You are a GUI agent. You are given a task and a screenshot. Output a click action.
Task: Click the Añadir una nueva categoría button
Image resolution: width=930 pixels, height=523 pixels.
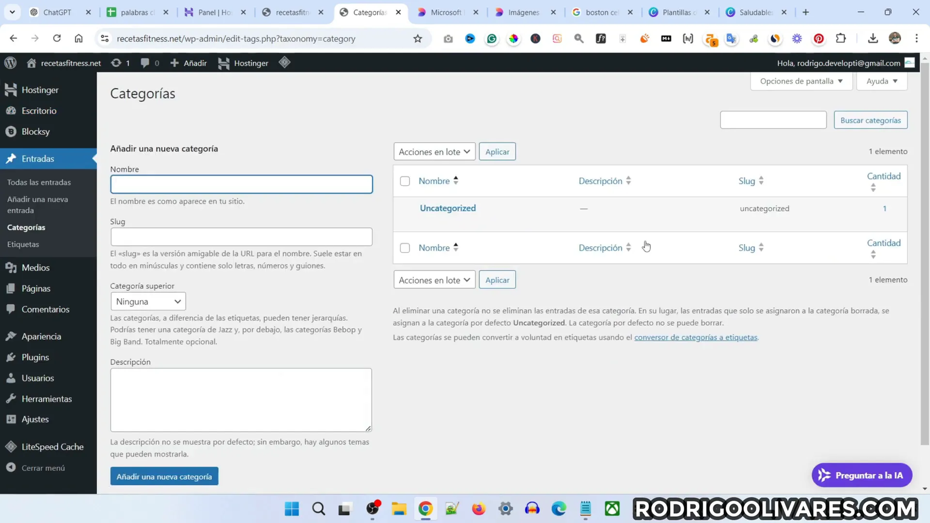point(163,475)
